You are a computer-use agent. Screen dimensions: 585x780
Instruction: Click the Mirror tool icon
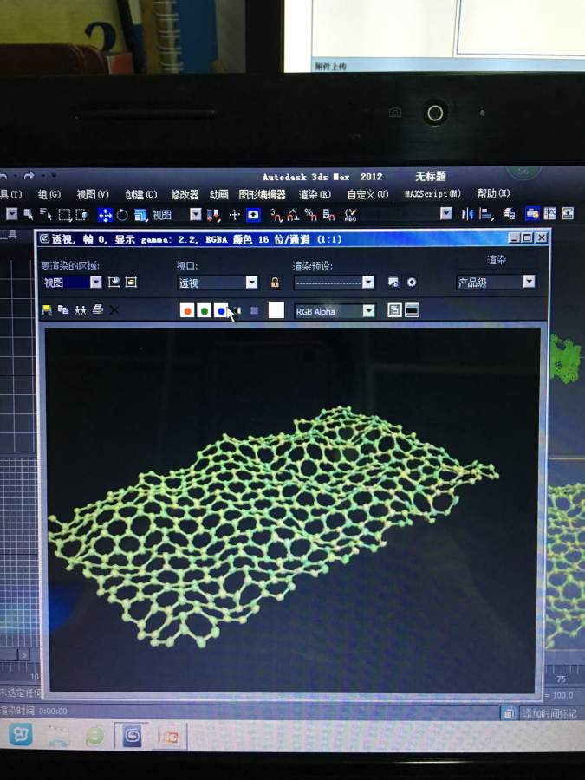[x=467, y=214]
